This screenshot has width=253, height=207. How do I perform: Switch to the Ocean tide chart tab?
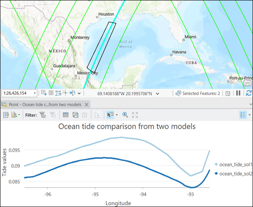(x=43, y=104)
